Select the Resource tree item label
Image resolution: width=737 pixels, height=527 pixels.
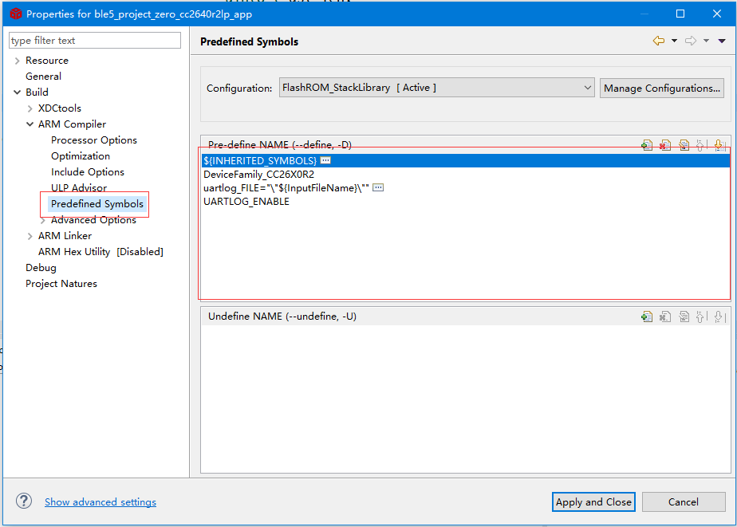pyautogui.click(x=47, y=61)
